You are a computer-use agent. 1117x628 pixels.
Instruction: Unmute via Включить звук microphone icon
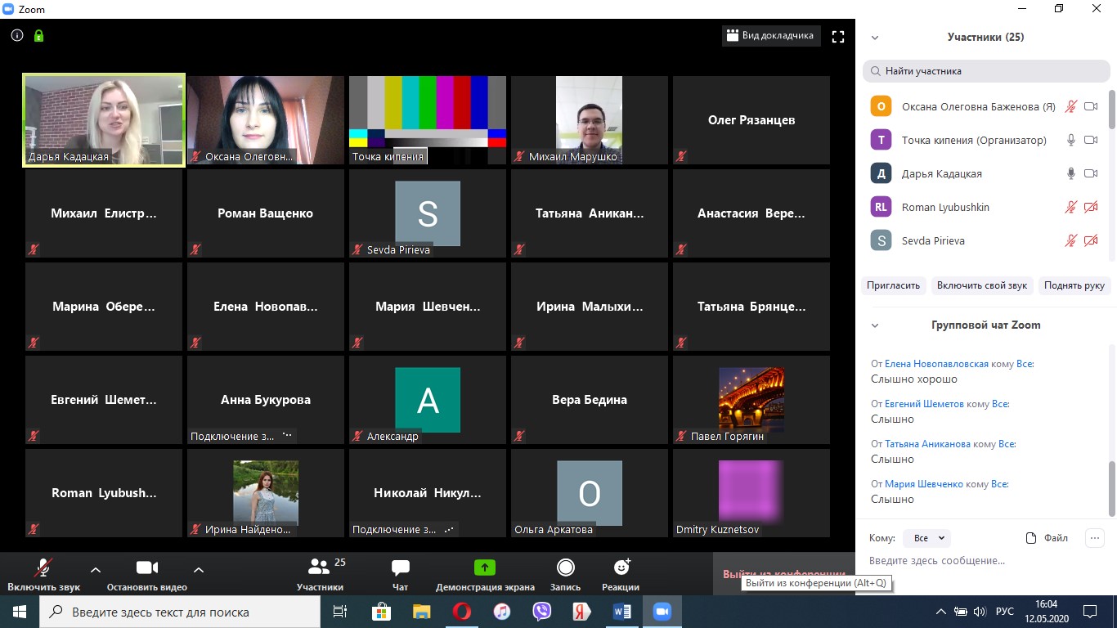[44, 567]
